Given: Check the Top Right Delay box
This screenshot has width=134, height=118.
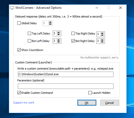Looking at the screenshot, I should (73, 33).
